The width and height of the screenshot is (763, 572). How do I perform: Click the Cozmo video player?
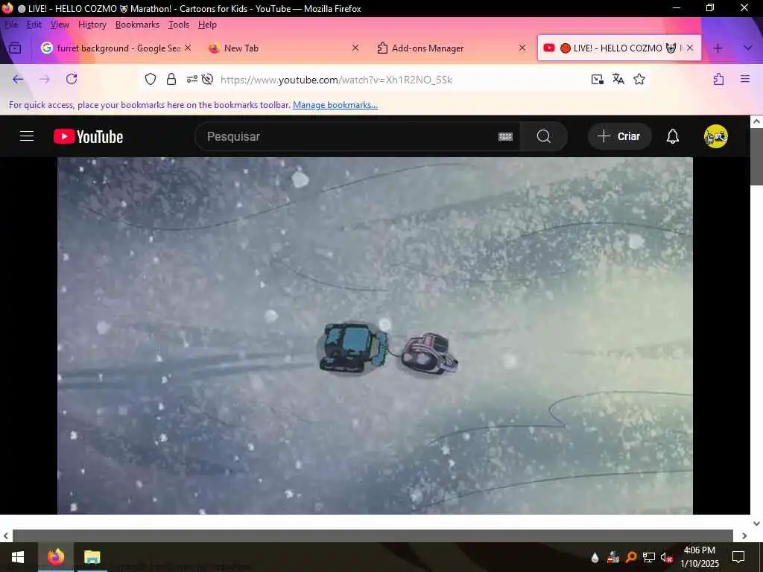[376, 336]
